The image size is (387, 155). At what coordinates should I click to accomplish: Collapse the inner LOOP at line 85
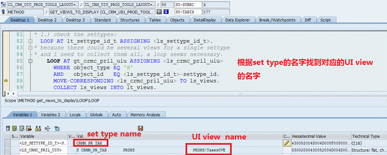30,61
